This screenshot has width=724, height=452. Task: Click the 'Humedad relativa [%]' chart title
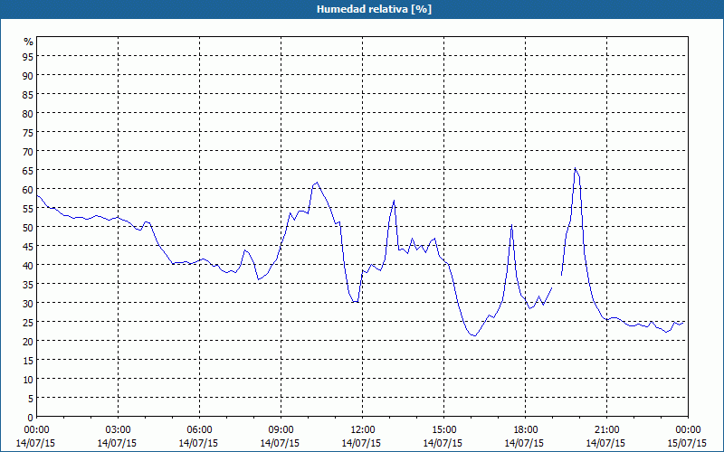(374, 9)
